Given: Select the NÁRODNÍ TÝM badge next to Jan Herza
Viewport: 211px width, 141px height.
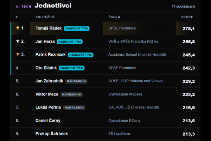Looking at the screenshot, I should (70, 42).
